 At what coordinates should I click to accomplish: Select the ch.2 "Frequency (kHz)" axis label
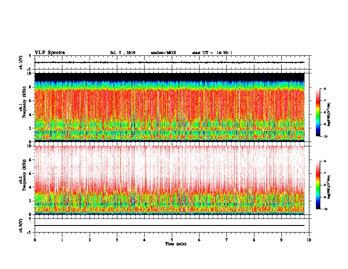24,175
